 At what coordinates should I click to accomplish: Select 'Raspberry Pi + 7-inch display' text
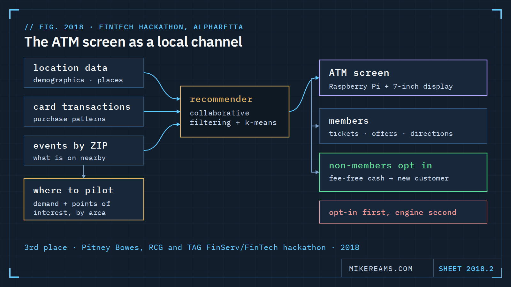pyautogui.click(x=391, y=86)
